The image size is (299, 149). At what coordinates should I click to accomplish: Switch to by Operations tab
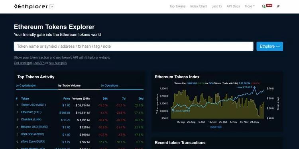point(110,85)
